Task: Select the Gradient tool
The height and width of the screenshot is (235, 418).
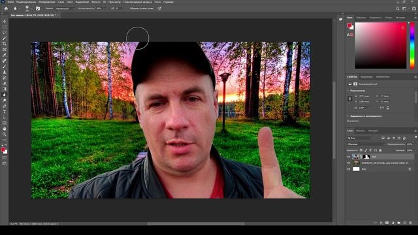Action: point(5,89)
